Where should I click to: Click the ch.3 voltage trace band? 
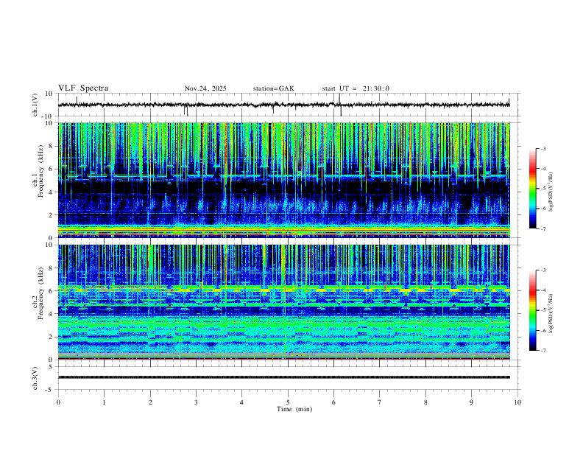coord(283,377)
